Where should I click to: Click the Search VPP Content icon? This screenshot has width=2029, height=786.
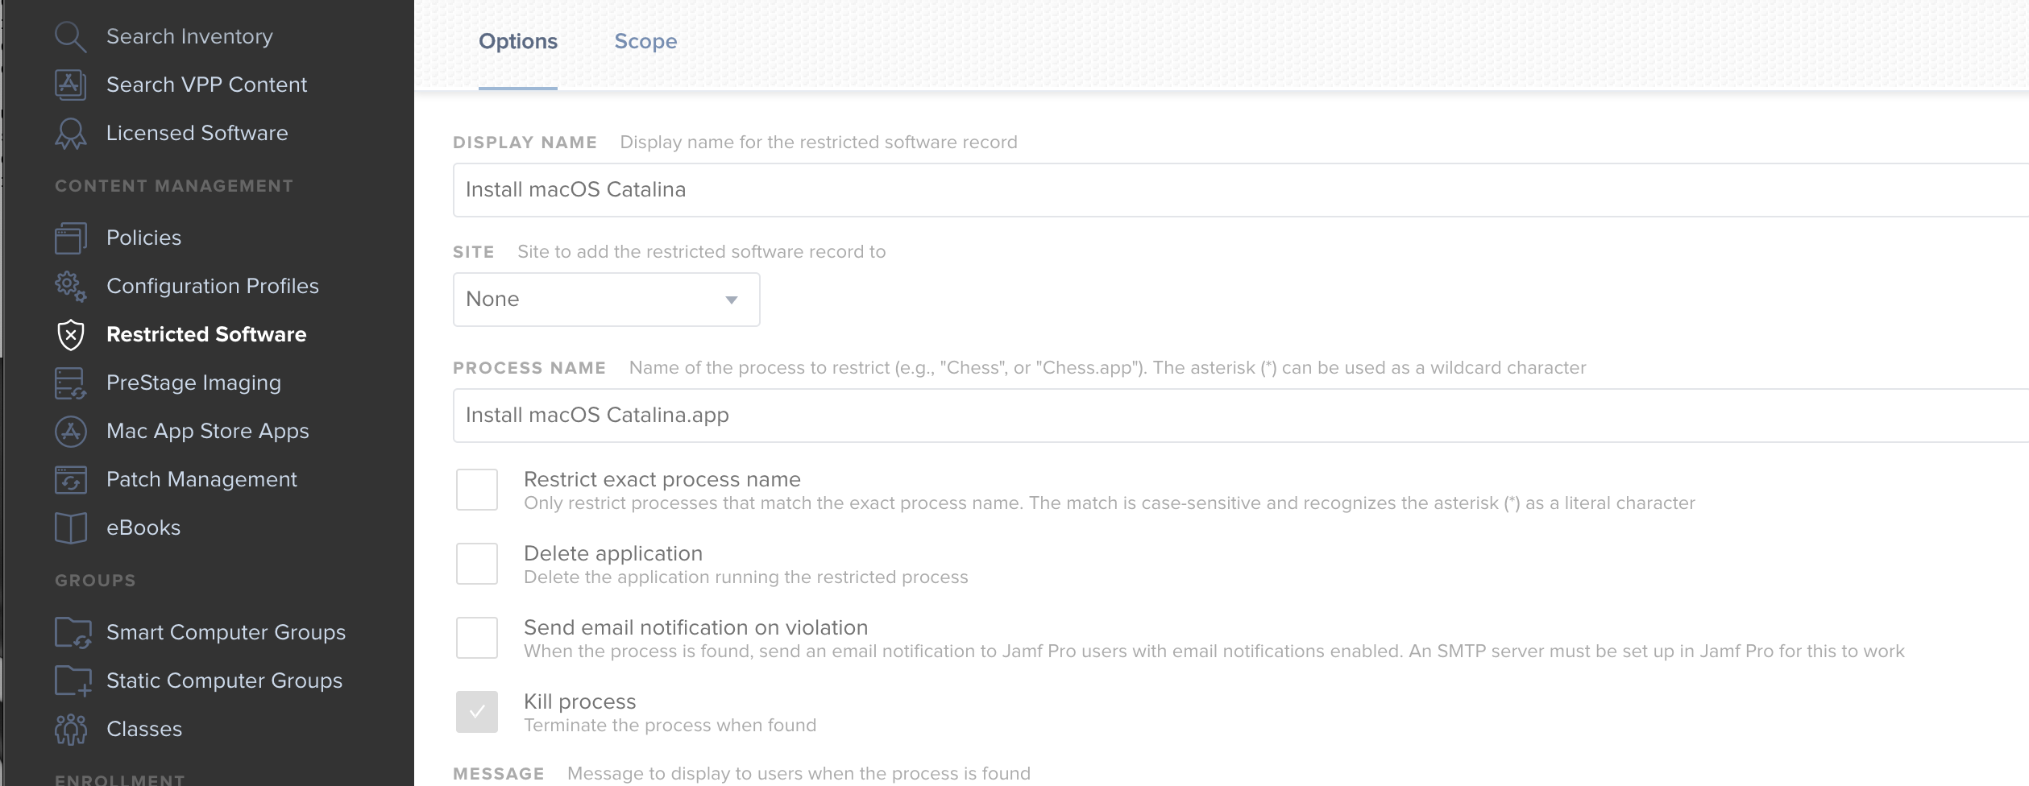71,85
